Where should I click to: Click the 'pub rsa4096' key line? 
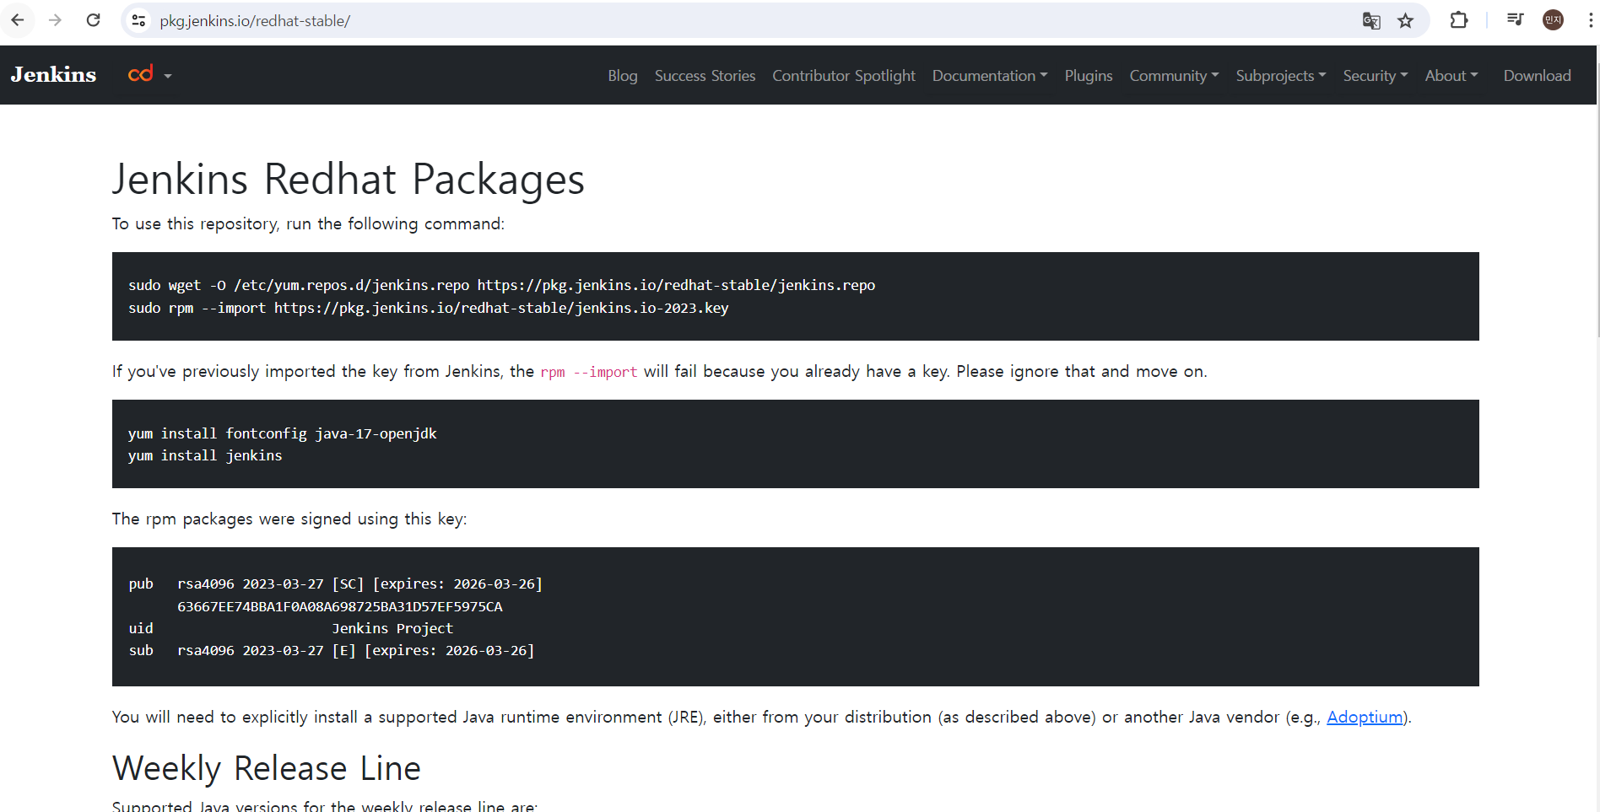[x=335, y=583]
